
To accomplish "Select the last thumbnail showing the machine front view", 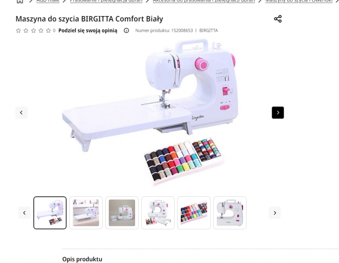I will click(230, 213).
